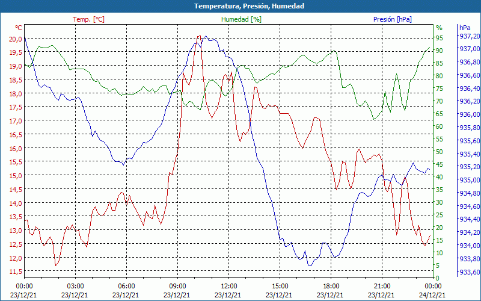Click the chart title 'Temperatura, Presión, Humedad'
This screenshot has height=301, width=481.
[x=249, y=6]
